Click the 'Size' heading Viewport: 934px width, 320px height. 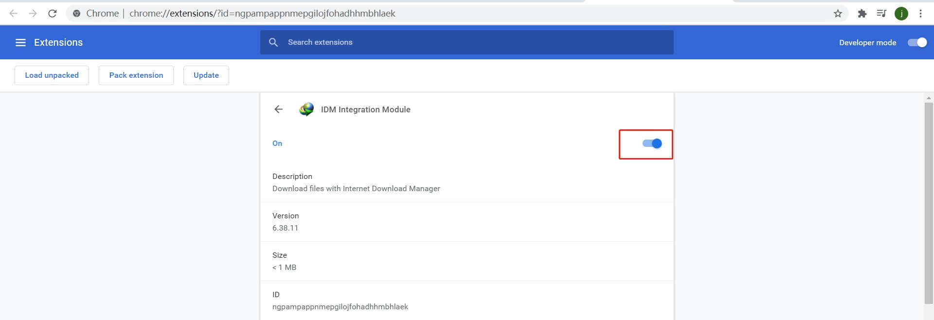coord(280,255)
